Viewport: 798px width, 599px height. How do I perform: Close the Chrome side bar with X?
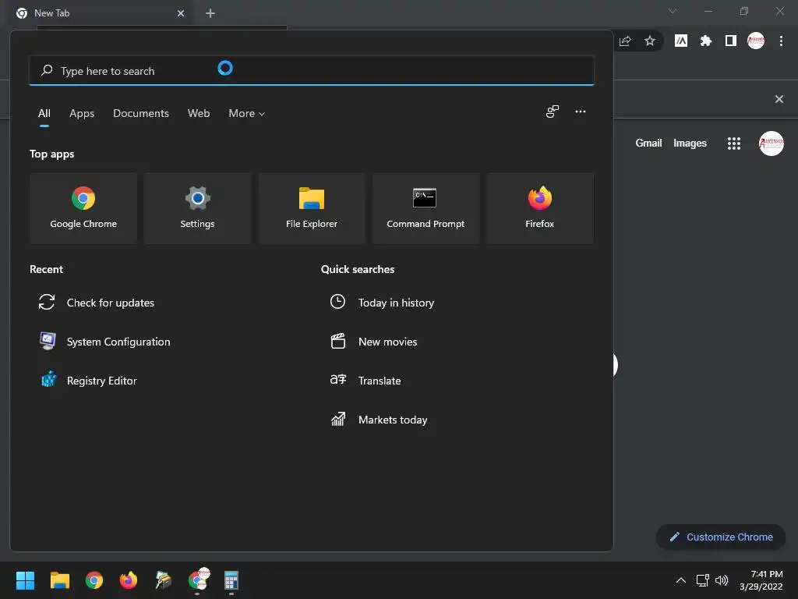coord(779,99)
